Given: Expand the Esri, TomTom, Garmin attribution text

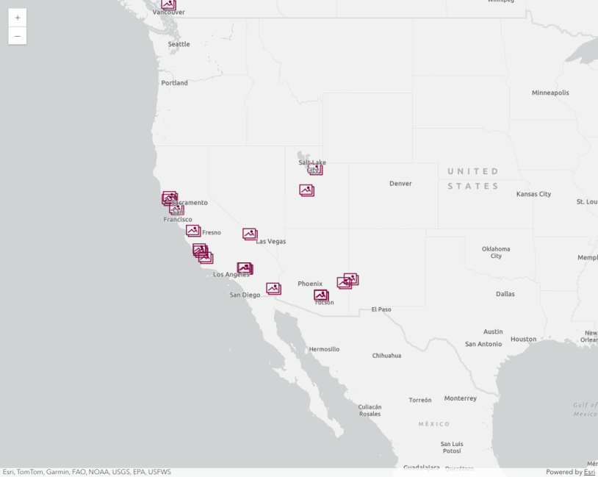Looking at the screenshot, I should pyautogui.click(x=87, y=472).
